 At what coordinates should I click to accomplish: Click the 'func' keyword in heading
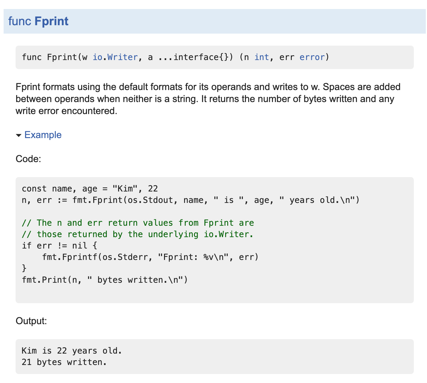point(19,21)
